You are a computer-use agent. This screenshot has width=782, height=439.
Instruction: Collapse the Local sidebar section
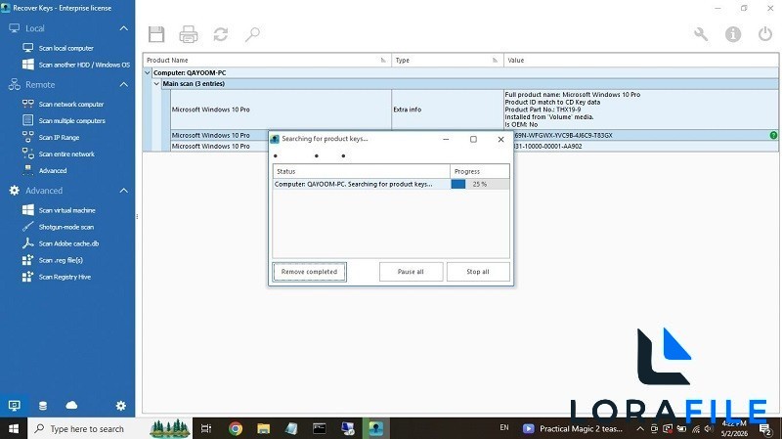124,28
